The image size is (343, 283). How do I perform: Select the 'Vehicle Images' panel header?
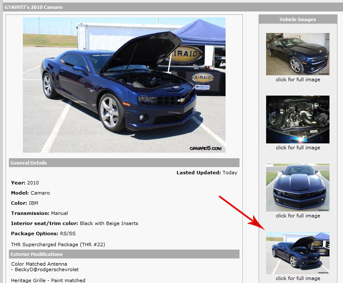(x=297, y=19)
